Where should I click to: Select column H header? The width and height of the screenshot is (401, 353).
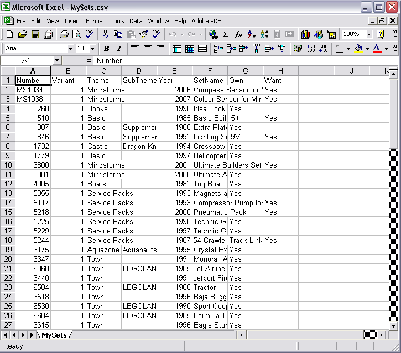280,71
